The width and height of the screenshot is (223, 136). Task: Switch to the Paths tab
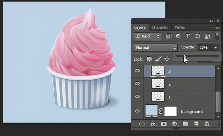(180, 27)
